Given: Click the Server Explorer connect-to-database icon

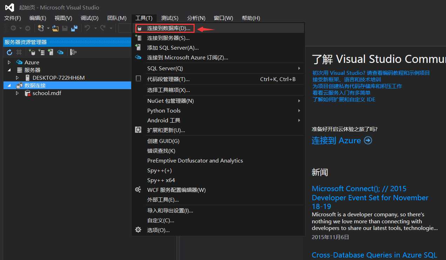Looking at the screenshot, I should pos(32,52).
